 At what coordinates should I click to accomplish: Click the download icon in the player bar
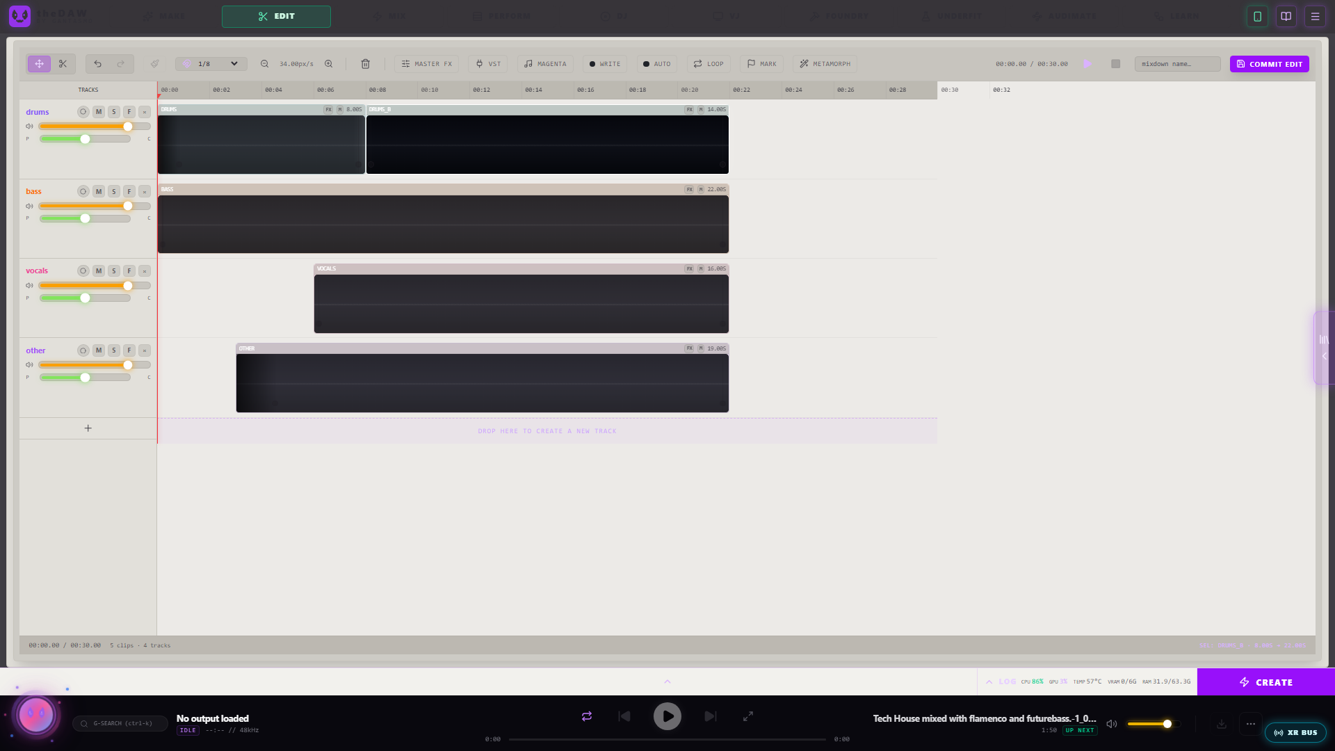[1222, 724]
